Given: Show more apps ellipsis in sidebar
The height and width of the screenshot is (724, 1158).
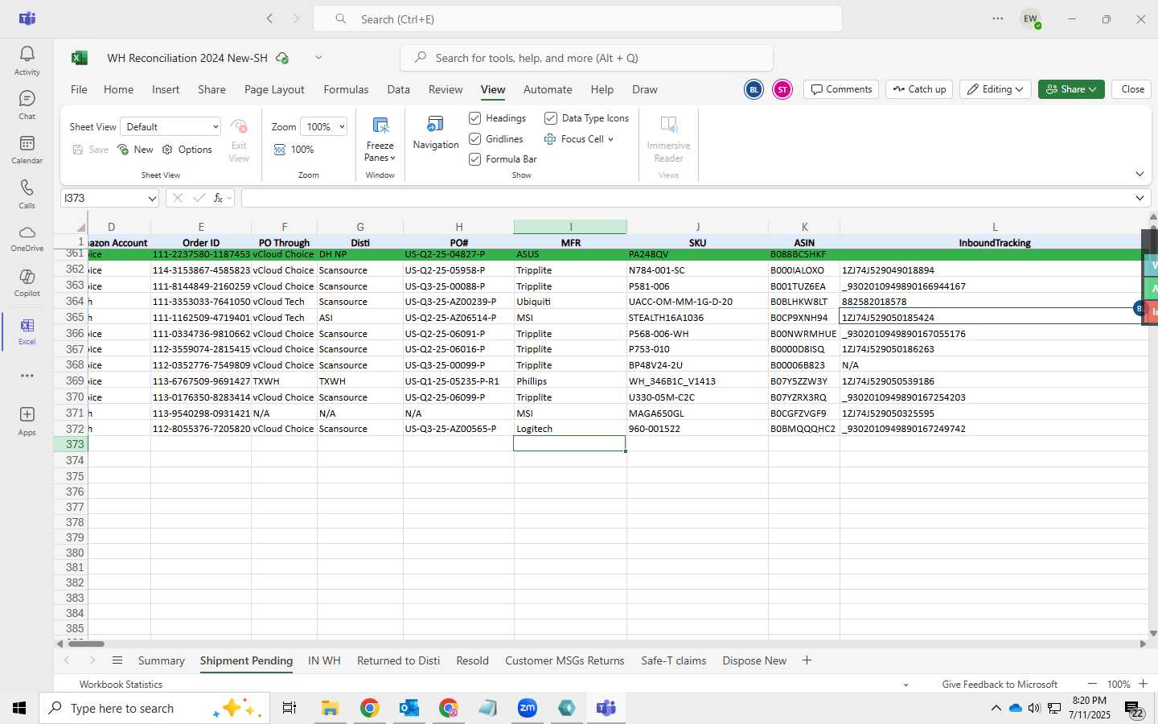Looking at the screenshot, I should [x=27, y=376].
